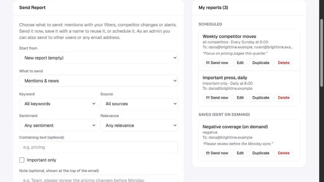The height and width of the screenshot is (182, 324).
Task: Click the page vertical scrollbar thumb
Action: [321, 53]
